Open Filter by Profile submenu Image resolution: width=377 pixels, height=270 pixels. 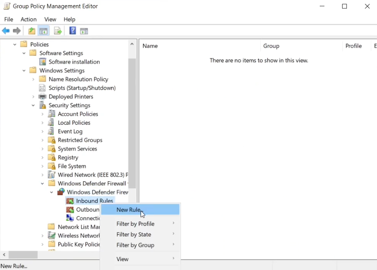(135, 224)
